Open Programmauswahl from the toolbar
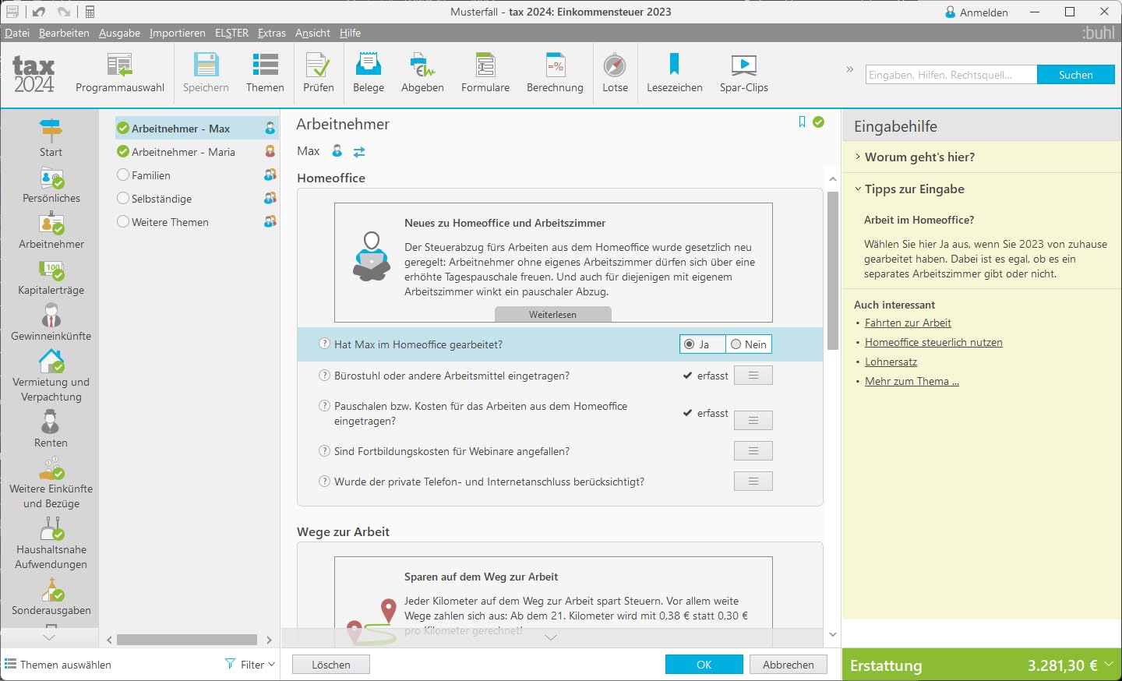This screenshot has width=1122, height=681. tap(120, 73)
